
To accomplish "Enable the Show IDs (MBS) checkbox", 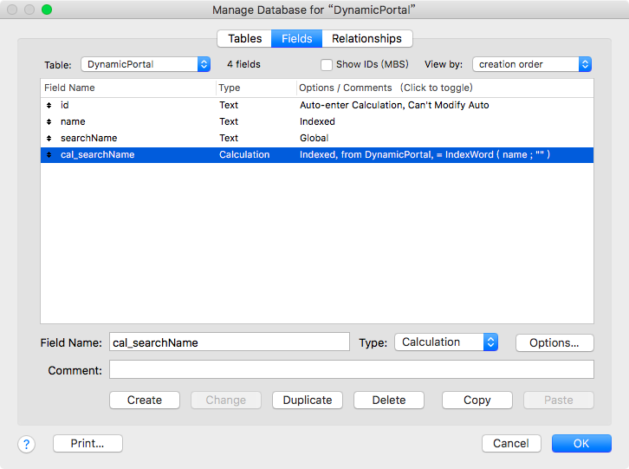I will [x=327, y=65].
